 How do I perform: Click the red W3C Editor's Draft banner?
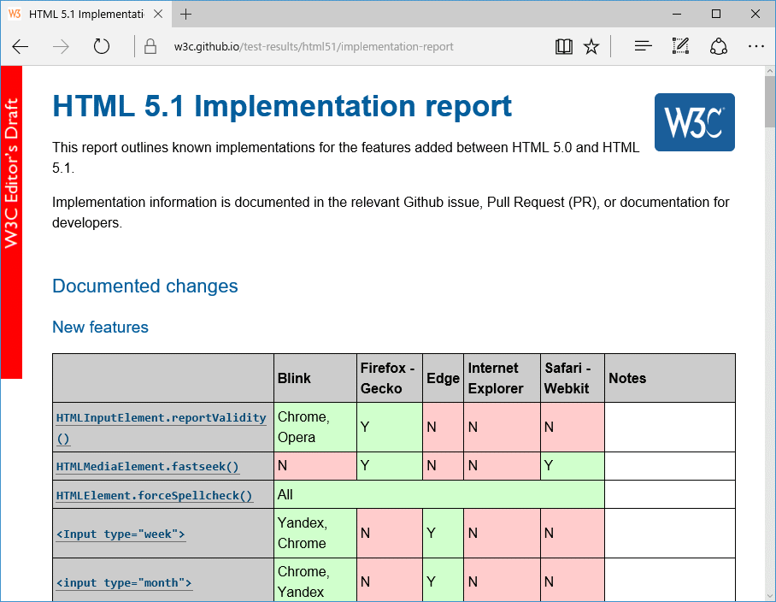(11, 214)
